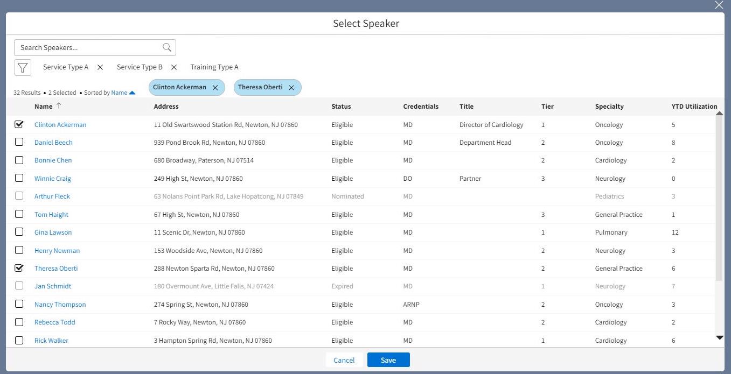The image size is (731, 374).
Task: Click the magnifier icon in search box
Action: coord(167,47)
